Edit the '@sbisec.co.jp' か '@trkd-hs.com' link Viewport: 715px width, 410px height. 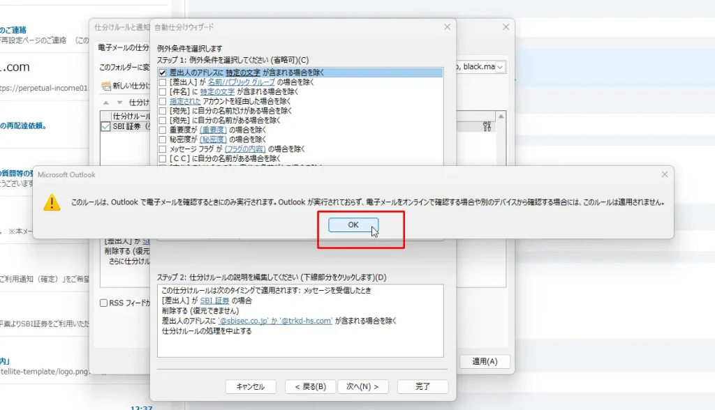[275, 321]
